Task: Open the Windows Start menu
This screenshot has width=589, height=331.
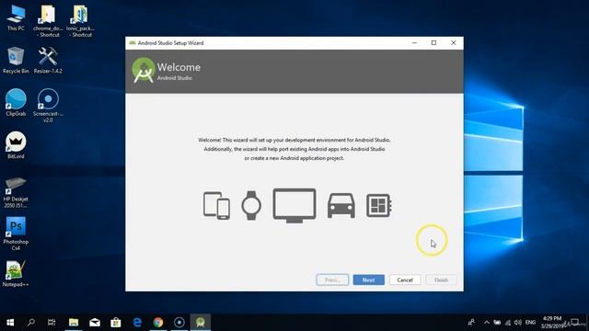Action: coord(10,323)
